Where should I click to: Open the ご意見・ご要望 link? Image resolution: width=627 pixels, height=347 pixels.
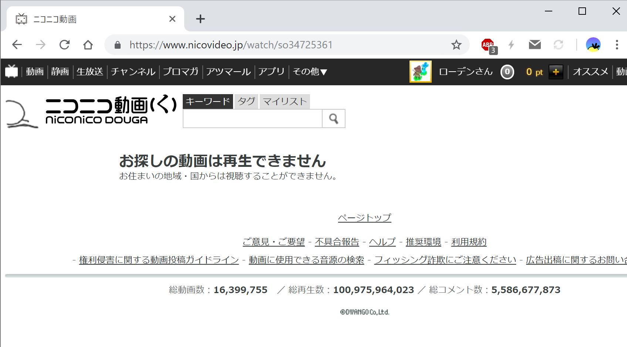(274, 242)
